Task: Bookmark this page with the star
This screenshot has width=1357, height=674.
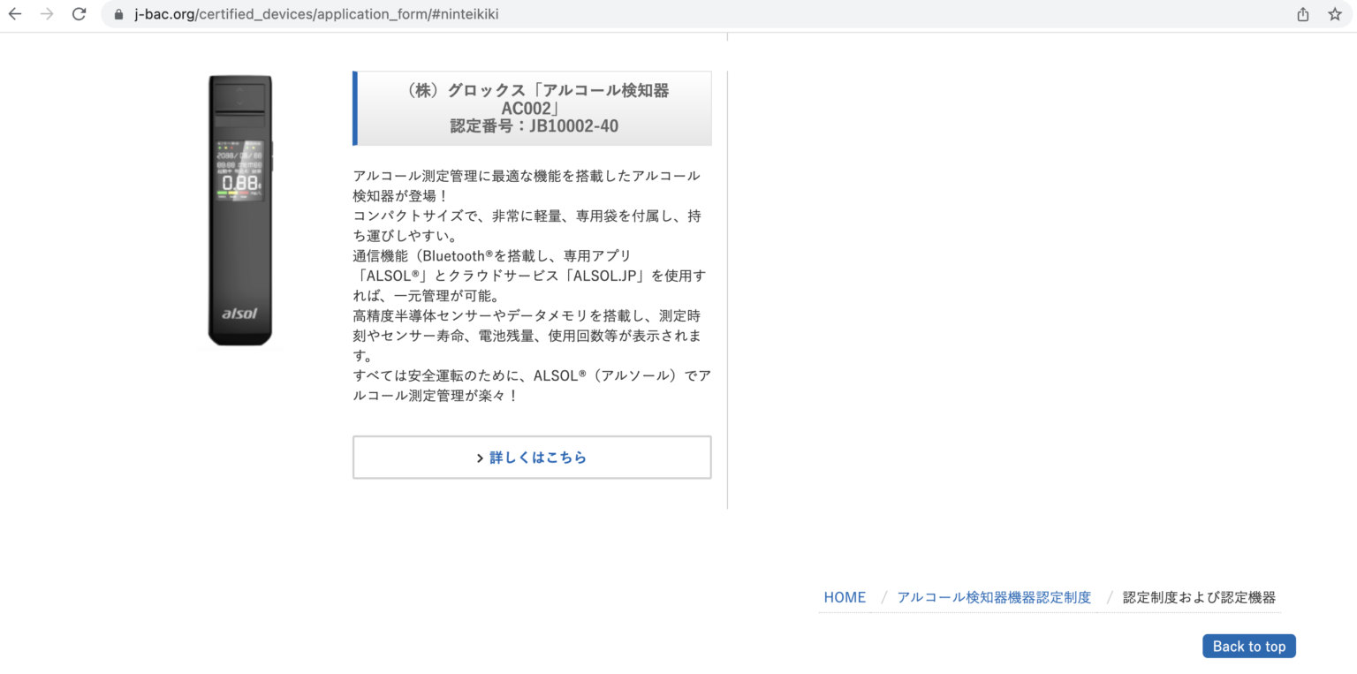Action: click(1334, 14)
